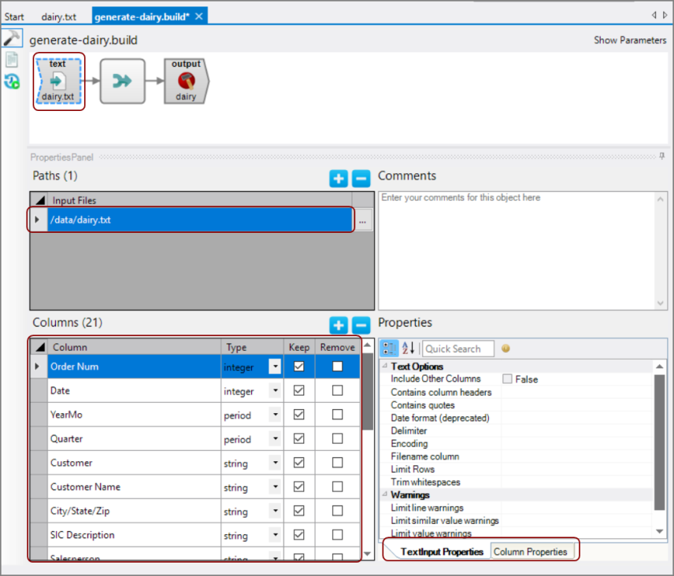The image size is (674, 576).
Task: Add a new input path with plus
Action: point(338,179)
